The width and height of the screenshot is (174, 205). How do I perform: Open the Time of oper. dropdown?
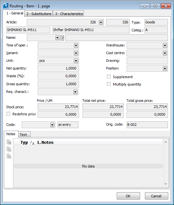(76, 45)
